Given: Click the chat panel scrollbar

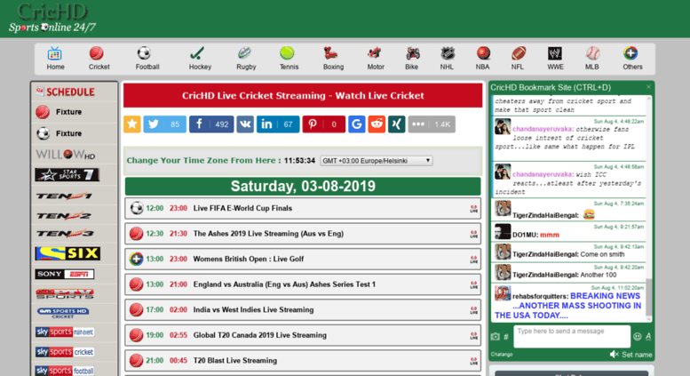Looking at the screenshot, I should tap(648, 297).
